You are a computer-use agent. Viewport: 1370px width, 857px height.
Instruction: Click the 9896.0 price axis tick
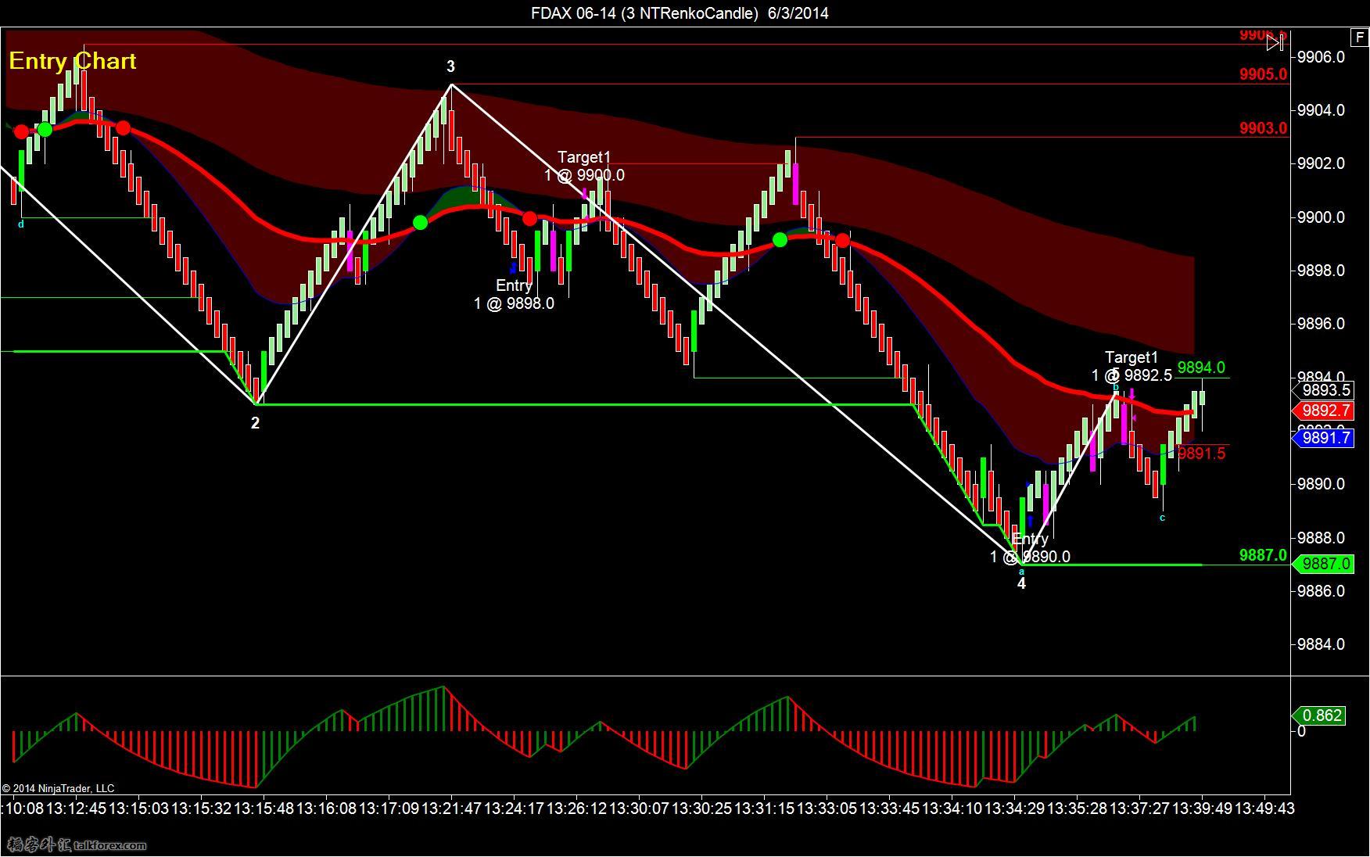point(1321,324)
